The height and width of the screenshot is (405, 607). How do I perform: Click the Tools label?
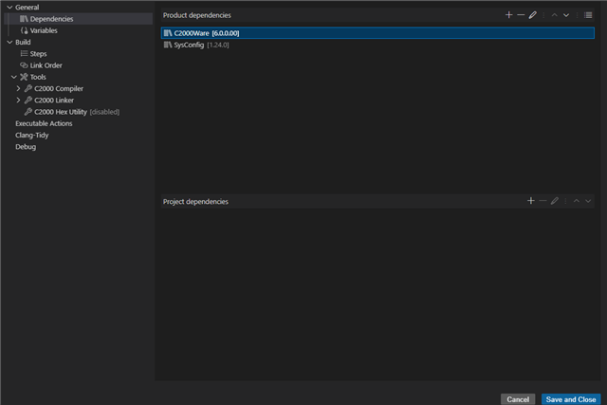point(38,77)
